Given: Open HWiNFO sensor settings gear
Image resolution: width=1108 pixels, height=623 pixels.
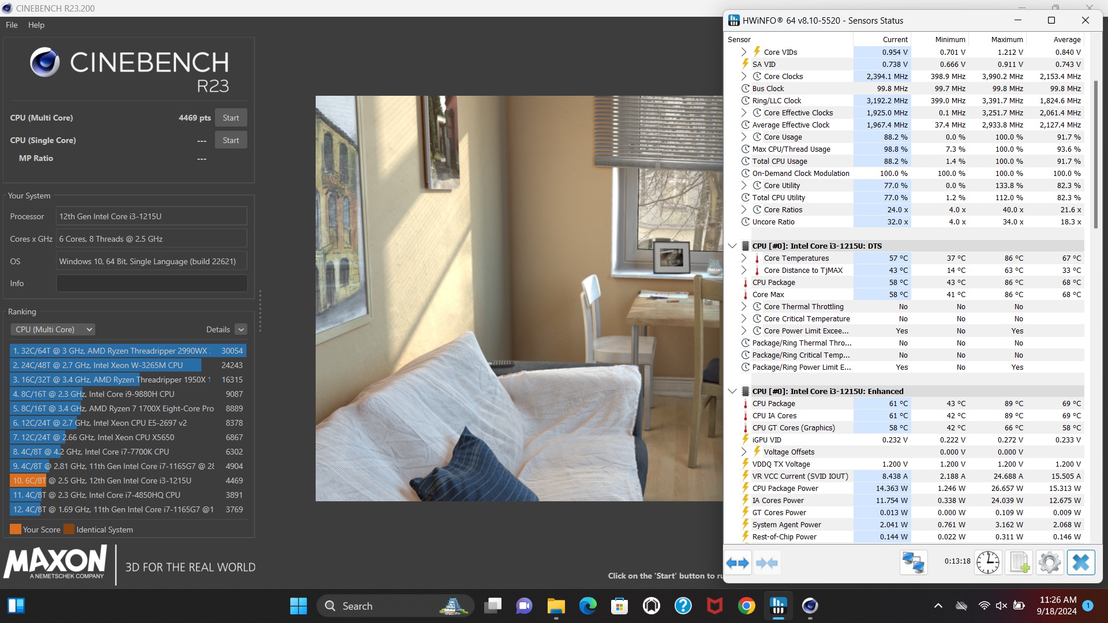Looking at the screenshot, I should pyautogui.click(x=1049, y=562).
